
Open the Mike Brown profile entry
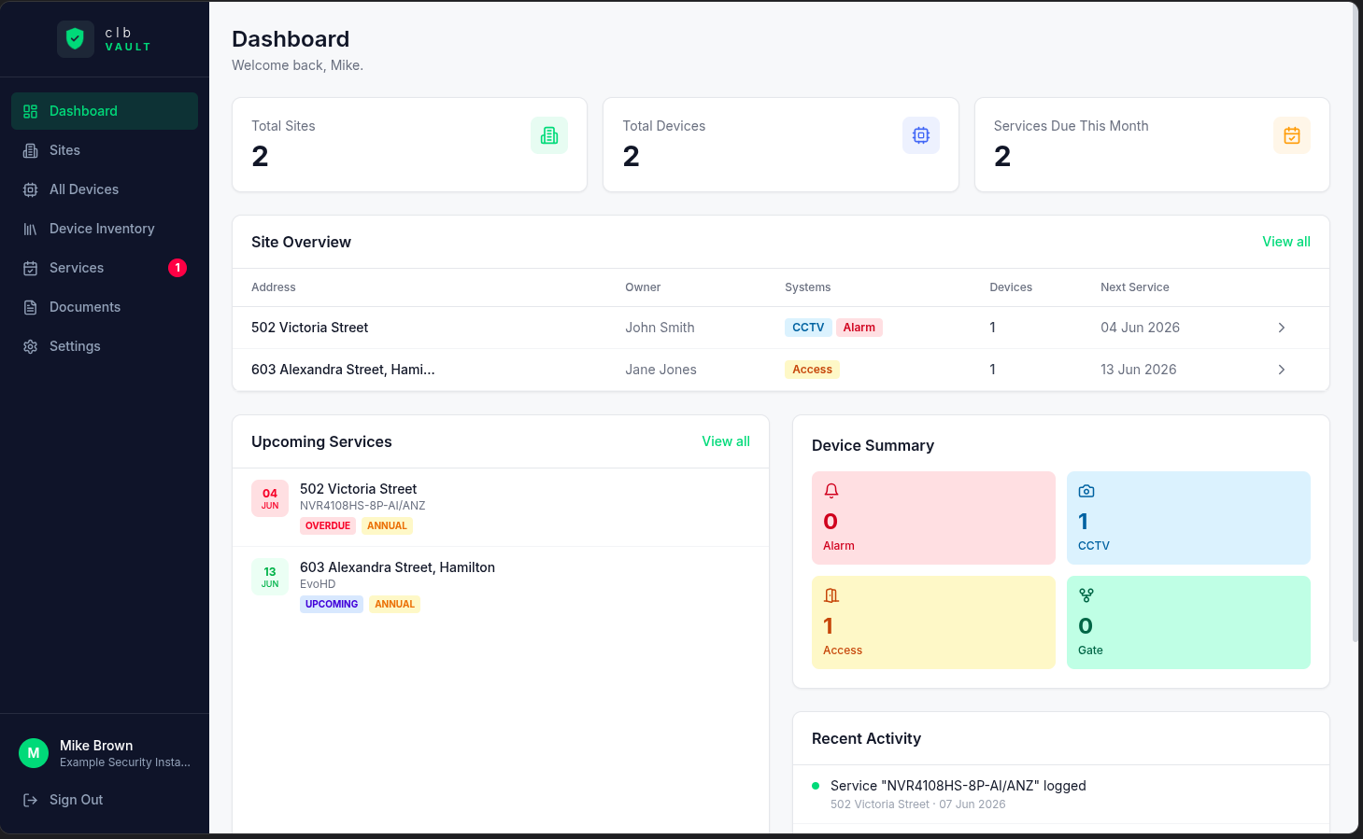[x=105, y=753]
